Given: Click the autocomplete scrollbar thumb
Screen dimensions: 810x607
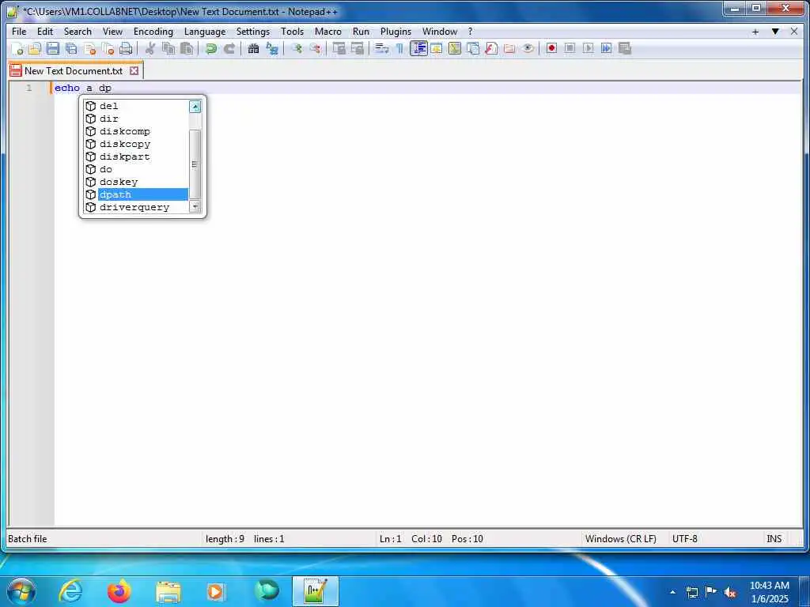Looking at the screenshot, I should [195, 164].
